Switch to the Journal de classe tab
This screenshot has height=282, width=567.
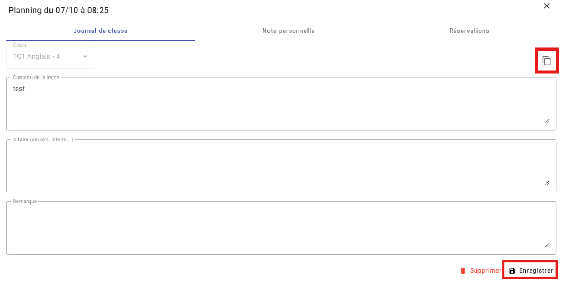click(x=101, y=31)
